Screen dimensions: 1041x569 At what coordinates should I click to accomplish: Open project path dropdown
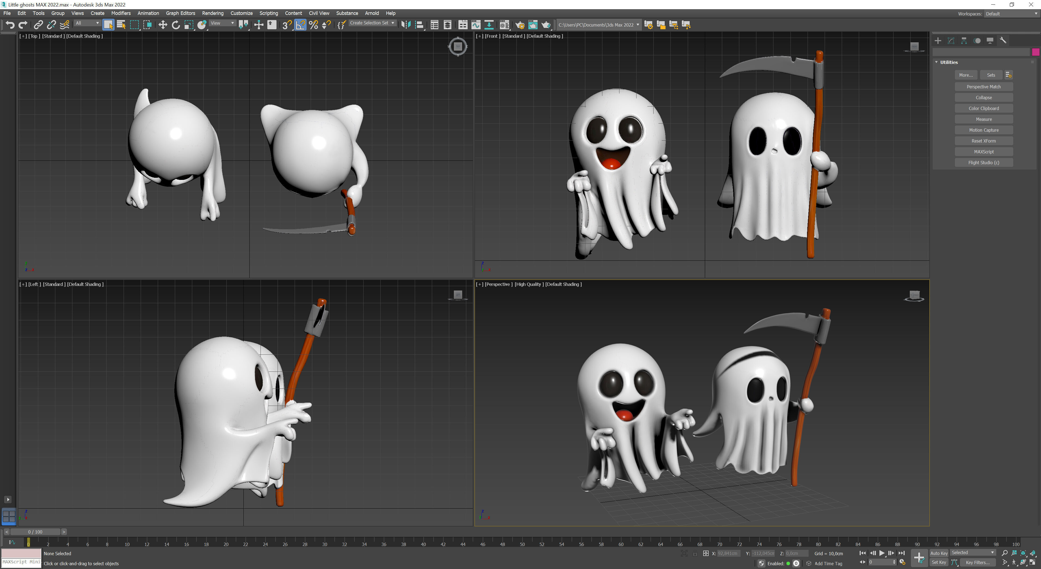tap(599, 25)
